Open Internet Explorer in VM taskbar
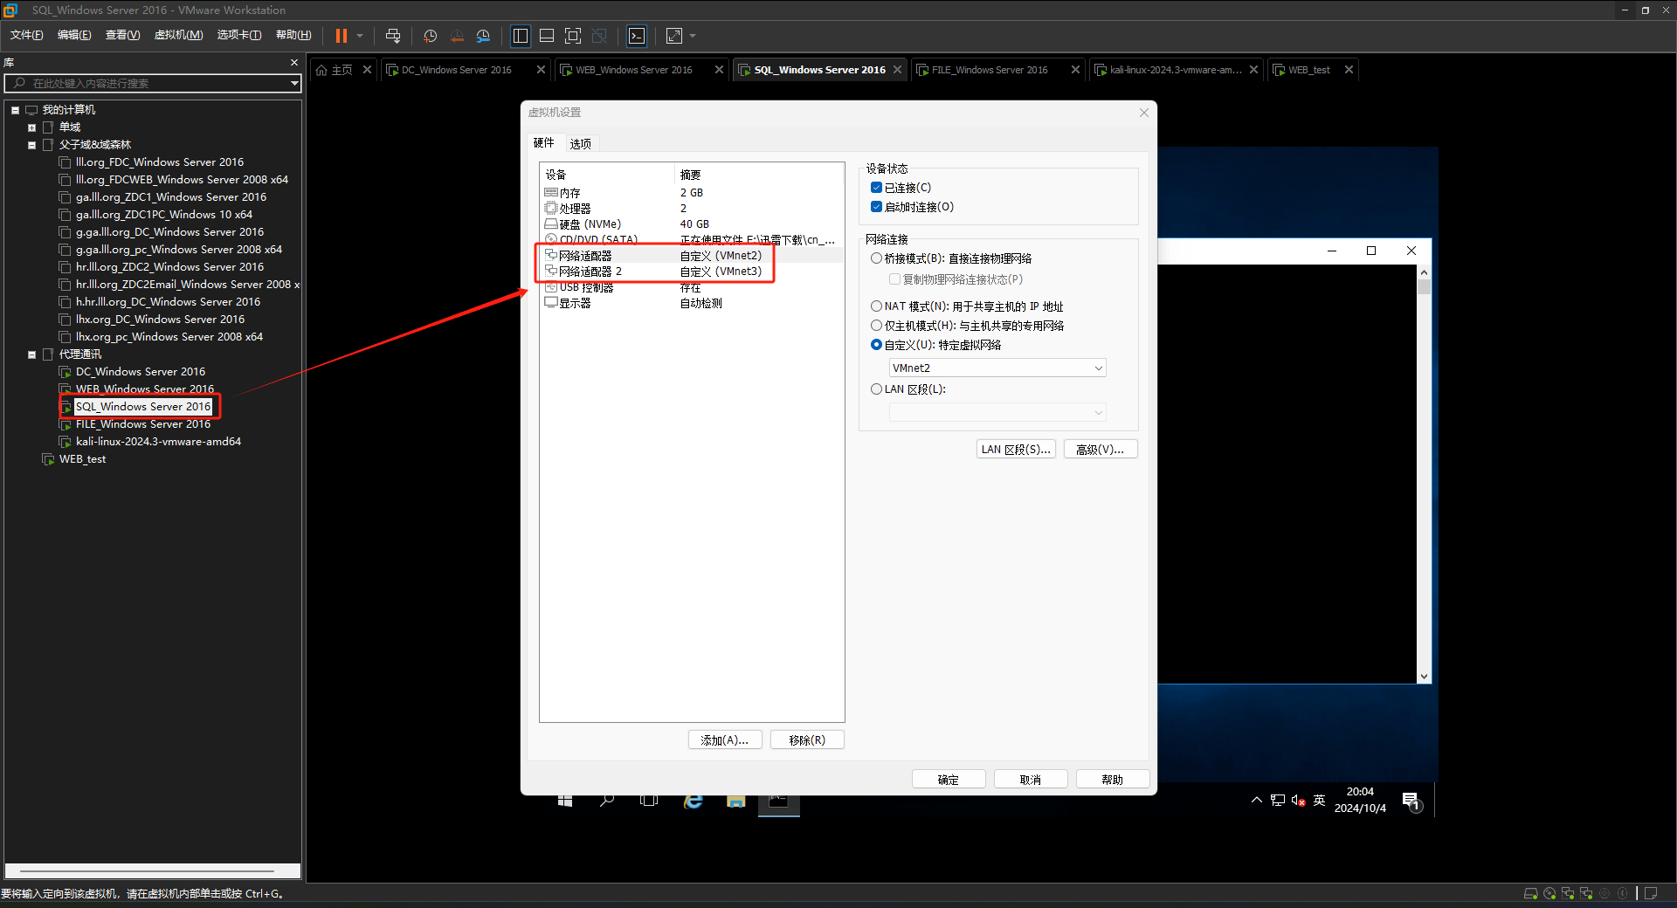Viewport: 1677px width, 908px height. [694, 801]
